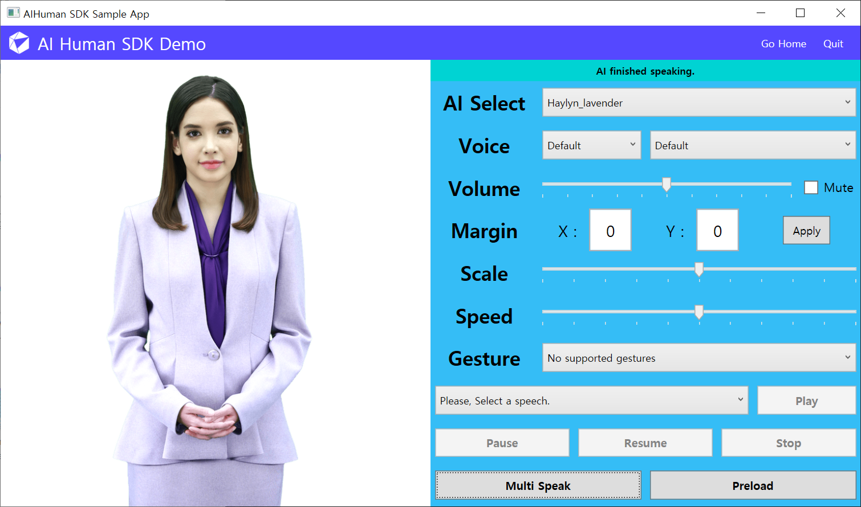Click the Play button
This screenshot has height=507, width=861.
click(806, 400)
